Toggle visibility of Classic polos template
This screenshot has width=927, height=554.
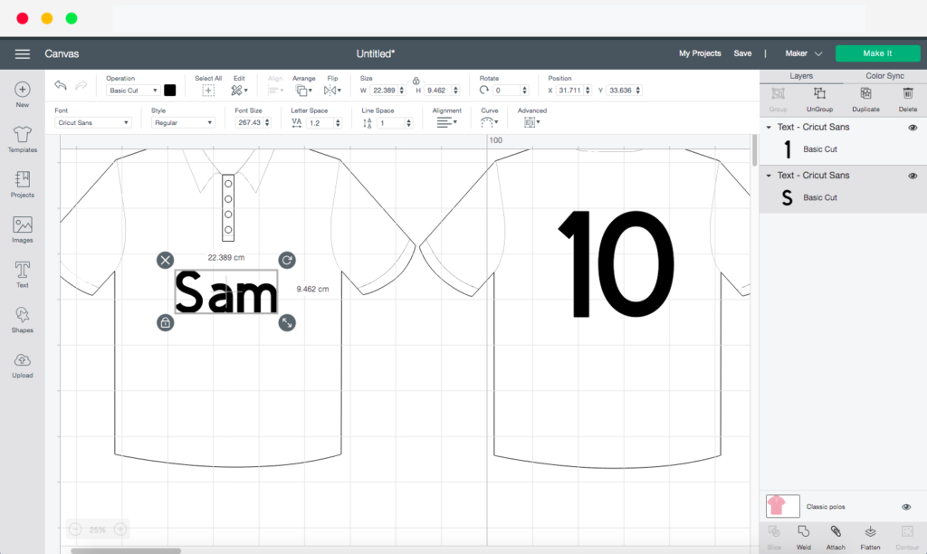coord(906,507)
